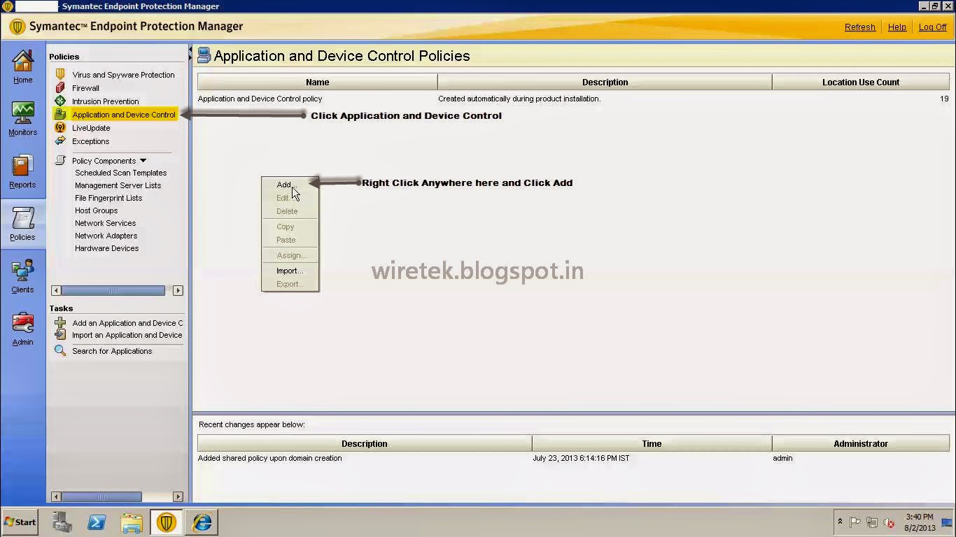Click the Application and Device Control icon

pyautogui.click(x=60, y=114)
